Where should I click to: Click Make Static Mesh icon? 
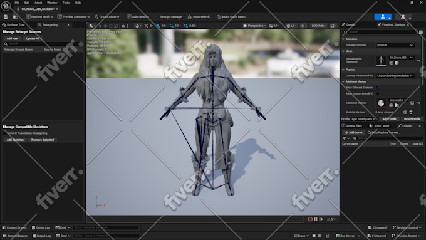pyautogui.click(x=219, y=17)
